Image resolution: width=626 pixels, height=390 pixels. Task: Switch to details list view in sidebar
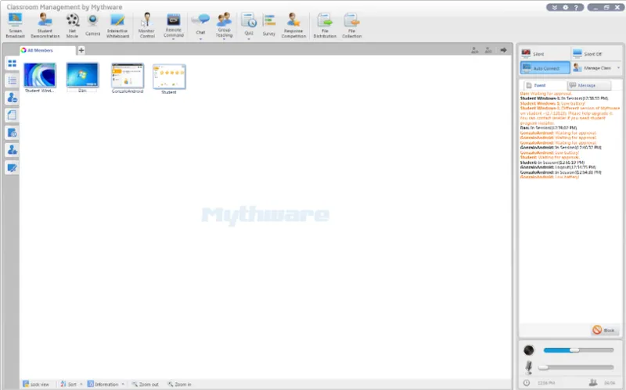click(x=12, y=81)
